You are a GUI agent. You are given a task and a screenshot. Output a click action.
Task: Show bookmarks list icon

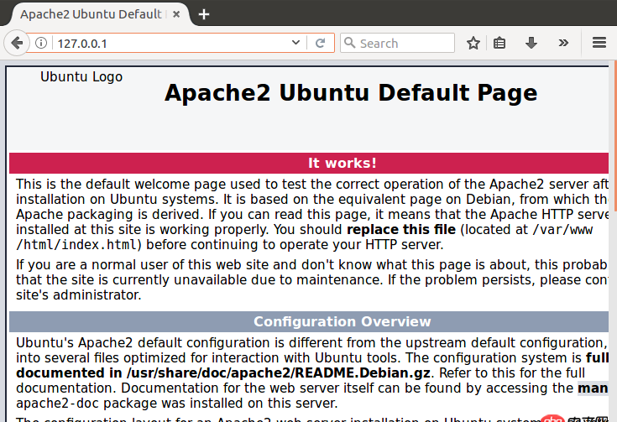(x=499, y=43)
